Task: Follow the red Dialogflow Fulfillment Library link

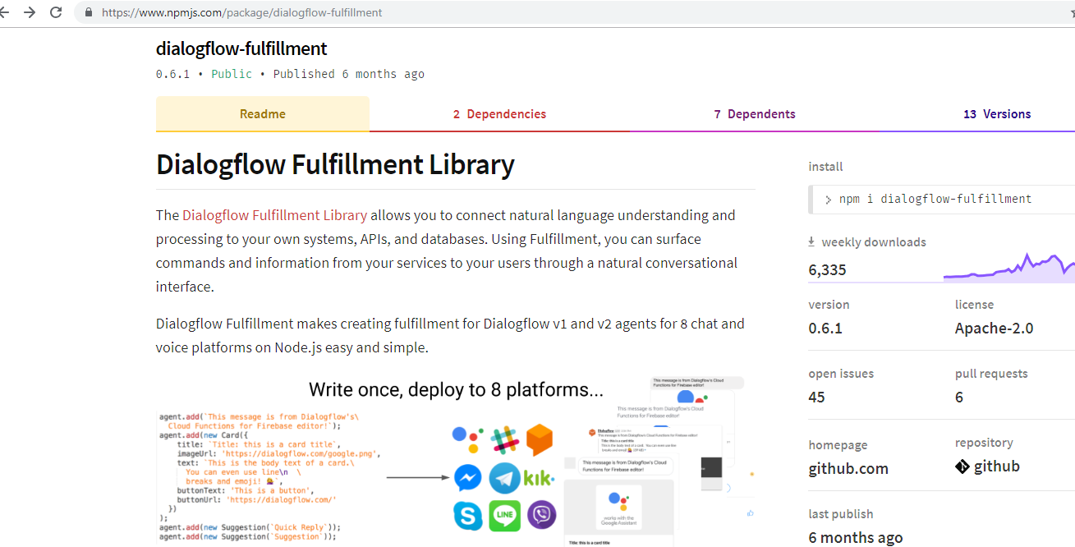Action: [x=274, y=215]
